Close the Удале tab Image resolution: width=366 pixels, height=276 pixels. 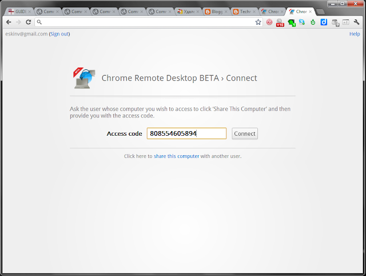click(x=198, y=11)
